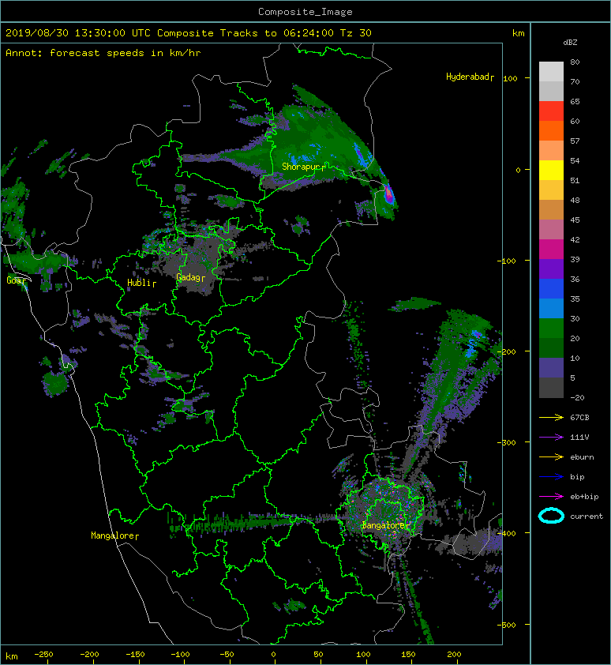Click the 111V legend label
This screenshot has height=665, width=611.
click(x=579, y=438)
